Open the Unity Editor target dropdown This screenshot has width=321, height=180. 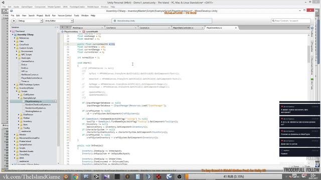click(59, 21)
